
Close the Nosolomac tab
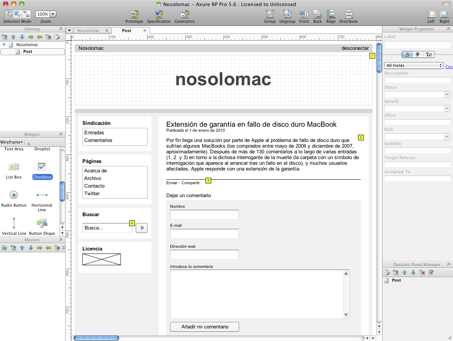(x=107, y=30)
